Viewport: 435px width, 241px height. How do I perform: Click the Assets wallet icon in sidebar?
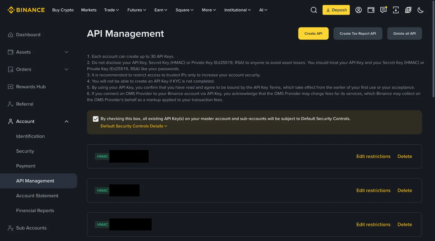pos(11,52)
